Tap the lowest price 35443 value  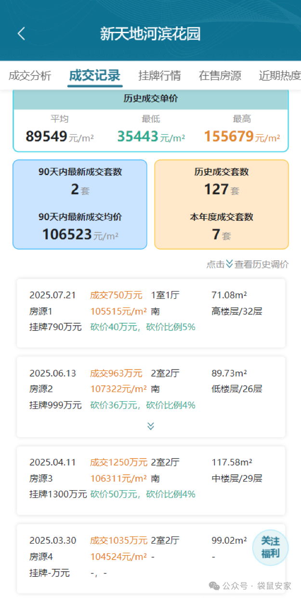pyautogui.click(x=138, y=137)
